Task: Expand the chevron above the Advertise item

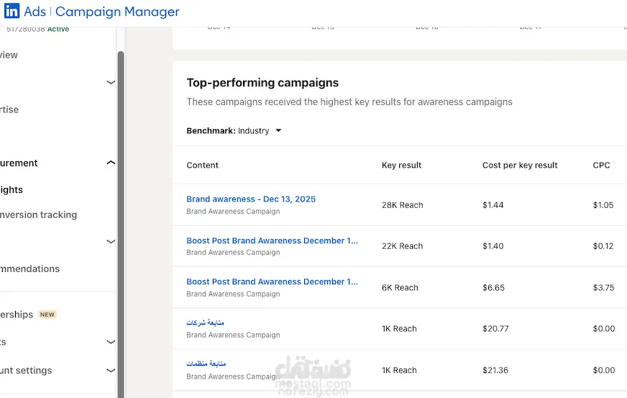Action: pyautogui.click(x=111, y=82)
